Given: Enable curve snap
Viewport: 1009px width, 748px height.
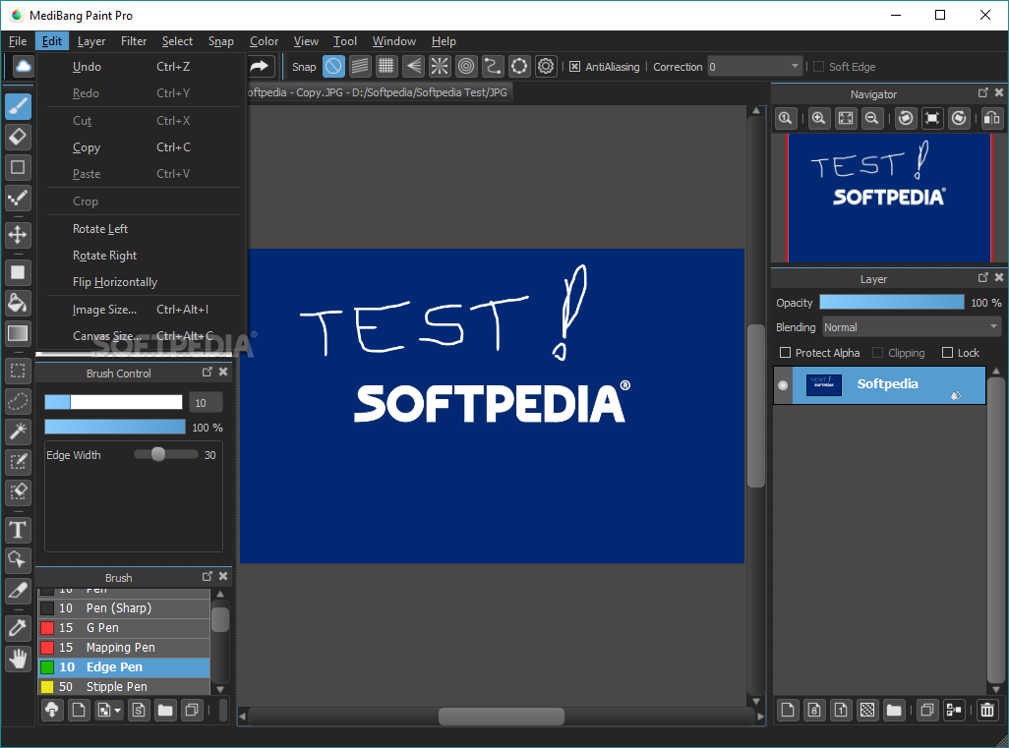Looking at the screenshot, I should click(x=493, y=66).
